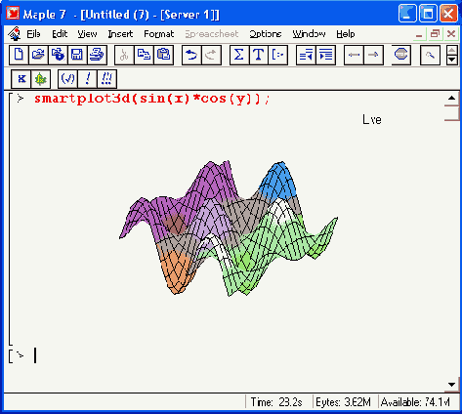Open the File menu
462x414 pixels.
(33, 34)
